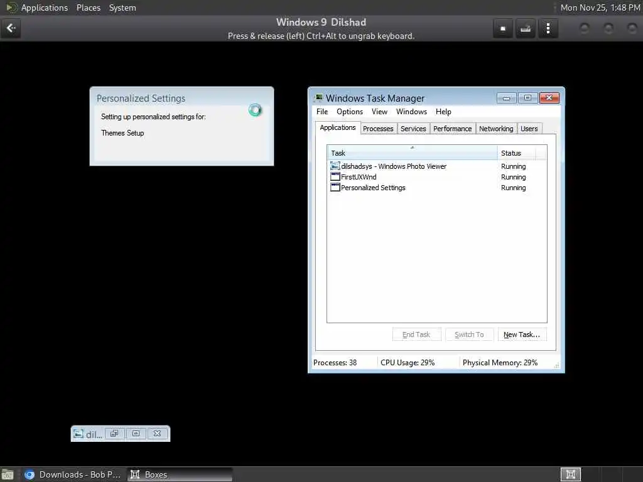Close the minimized dil... window
643x482 pixels.
(x=157, y=433)
